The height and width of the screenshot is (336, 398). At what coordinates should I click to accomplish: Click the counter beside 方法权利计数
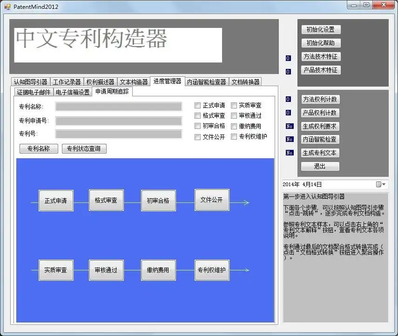point(288,99)
